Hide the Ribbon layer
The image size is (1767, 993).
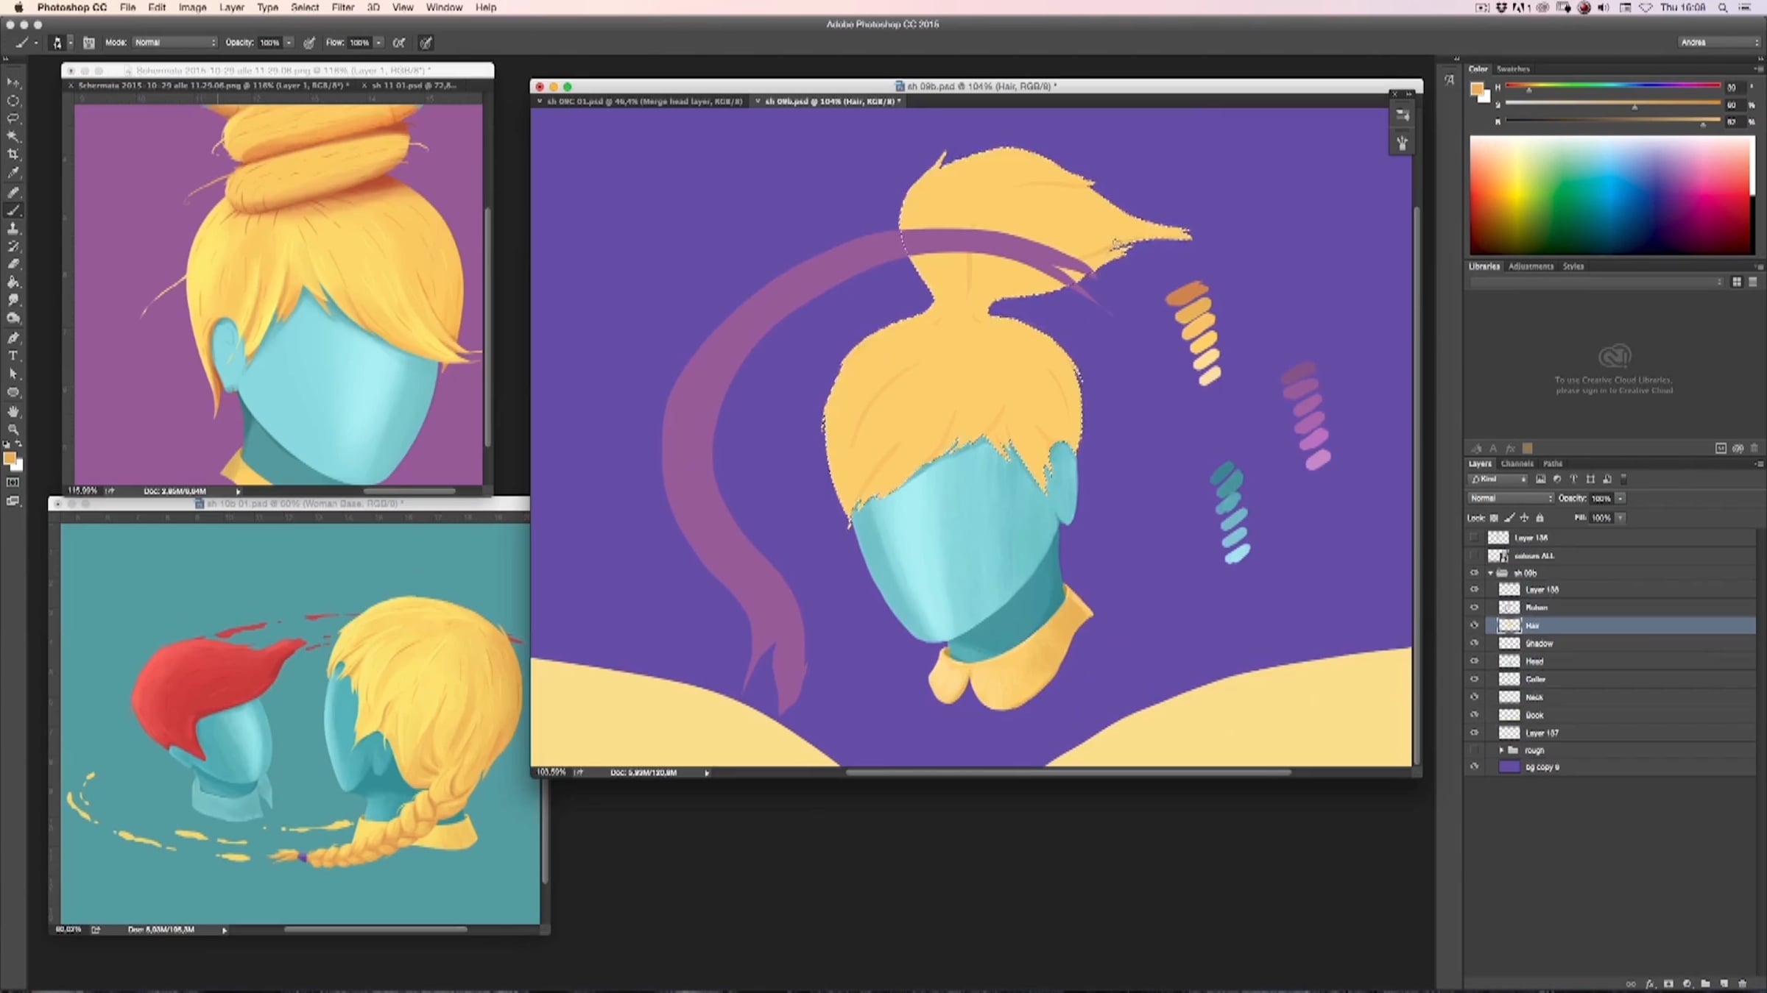(x=1474, y=608)
